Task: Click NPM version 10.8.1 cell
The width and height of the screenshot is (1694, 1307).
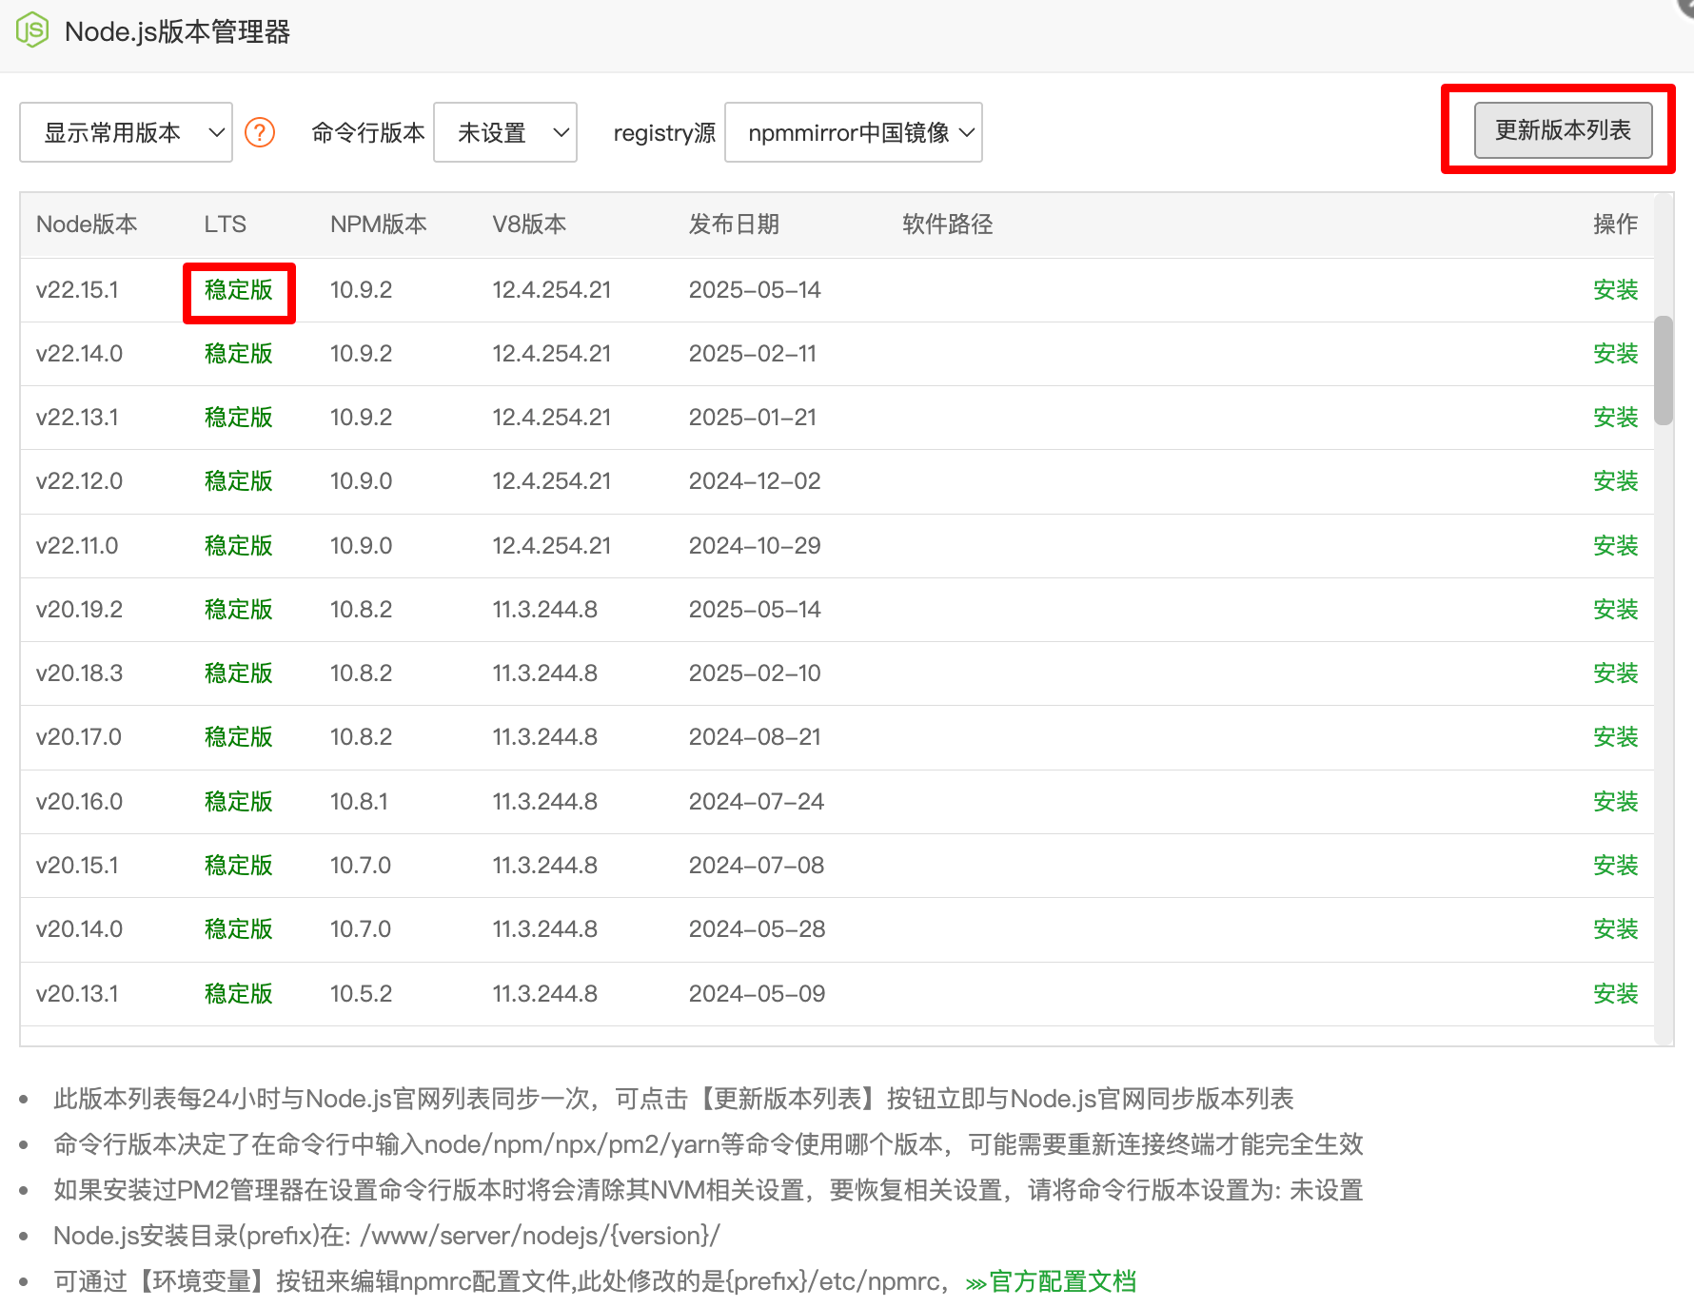Action: tap(359, 802)
